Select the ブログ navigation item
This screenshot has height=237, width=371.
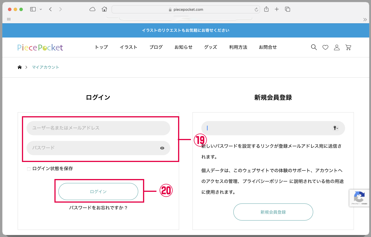[x=156, y=47]
